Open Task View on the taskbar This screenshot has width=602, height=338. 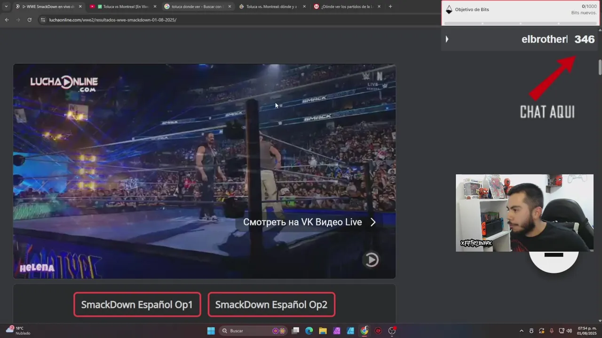point(295,331)
